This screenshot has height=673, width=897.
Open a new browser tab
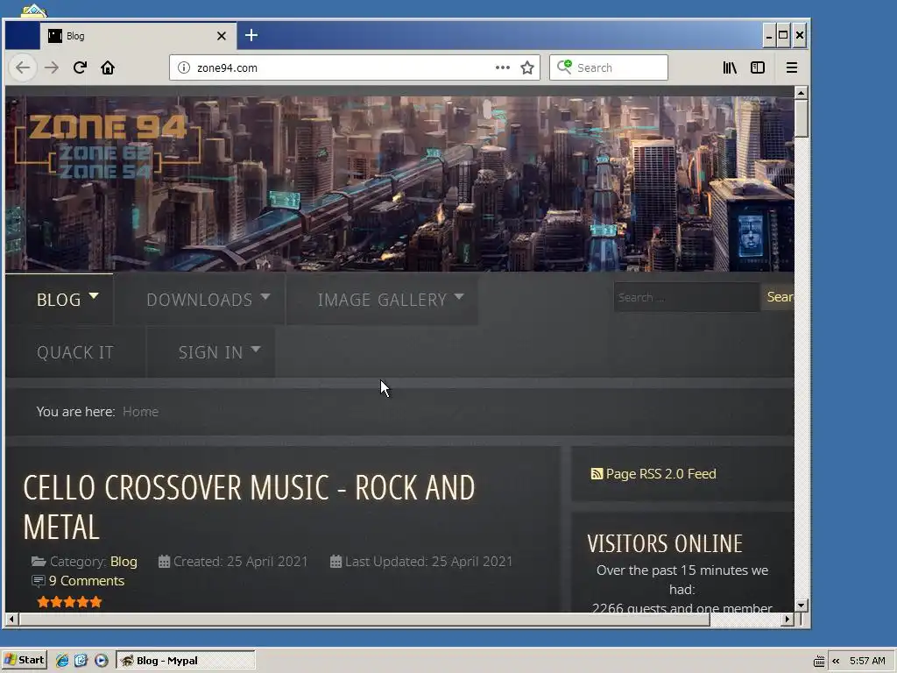coord(251,35)
